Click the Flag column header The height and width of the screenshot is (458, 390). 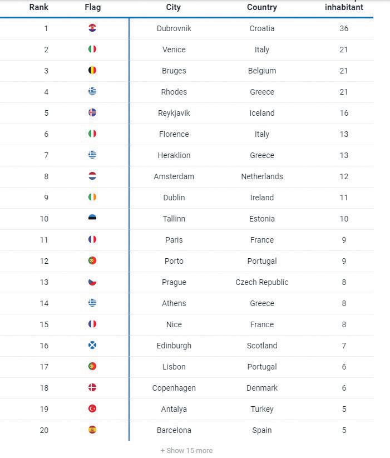point(93,7)
